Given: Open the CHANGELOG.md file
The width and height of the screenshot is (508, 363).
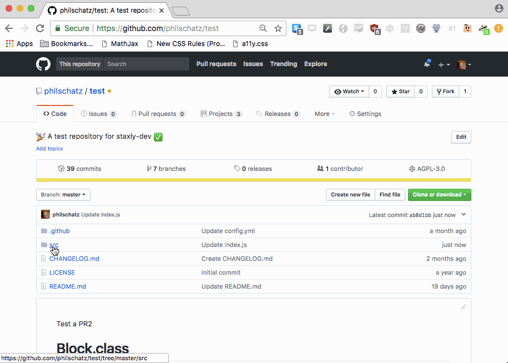Looking at the screenshot, I should tap(74, 259).
